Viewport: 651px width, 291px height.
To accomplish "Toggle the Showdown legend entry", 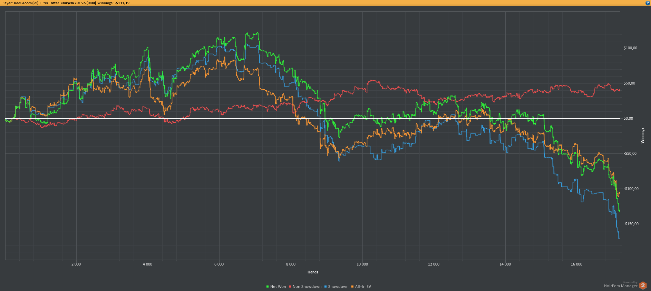I will [336, 287].
